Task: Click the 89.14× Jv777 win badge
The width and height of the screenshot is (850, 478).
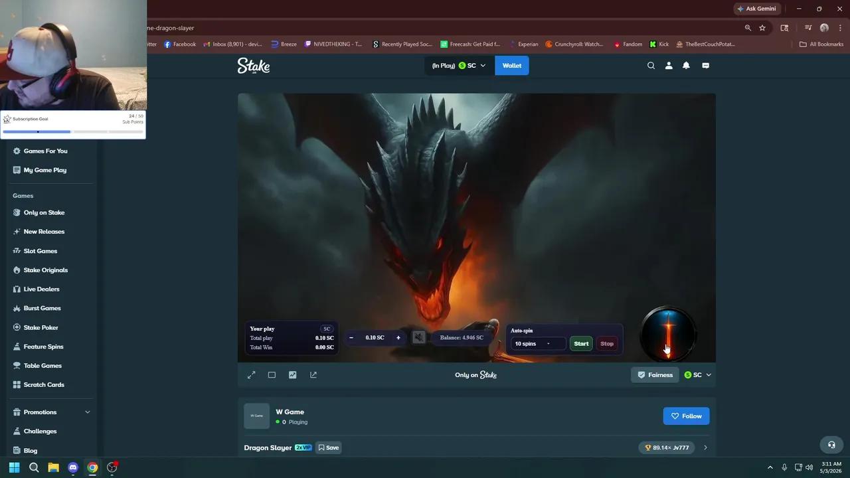Action: coord(667,447)
